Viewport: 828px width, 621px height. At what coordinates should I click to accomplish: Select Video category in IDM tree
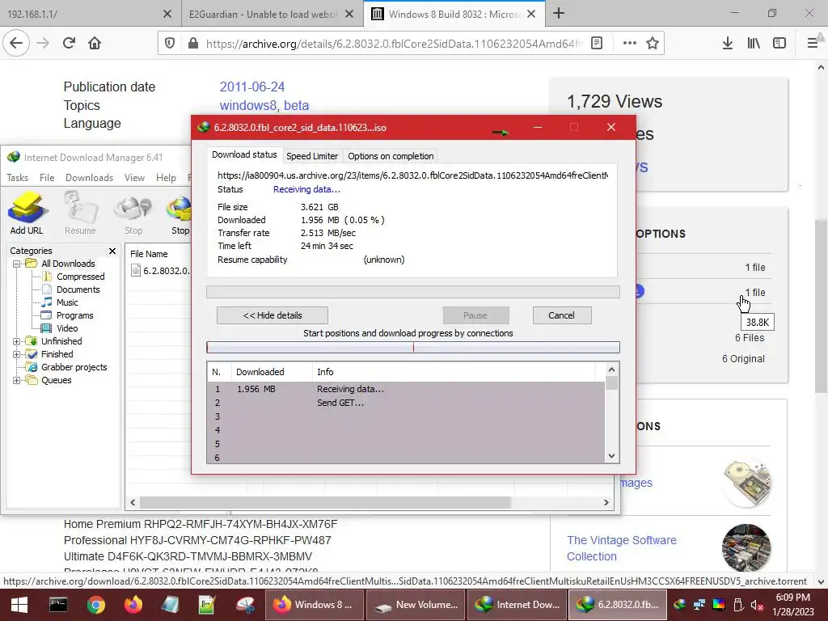click(x=67, y=328)
